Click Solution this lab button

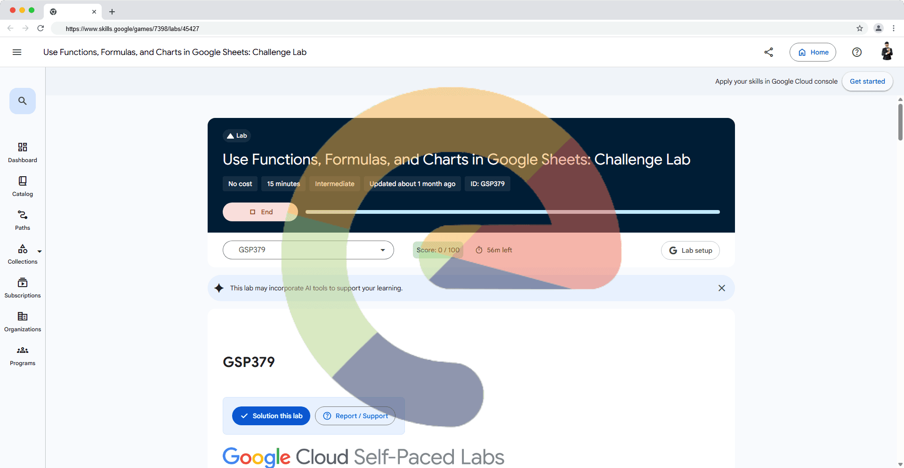click(271, 416)
